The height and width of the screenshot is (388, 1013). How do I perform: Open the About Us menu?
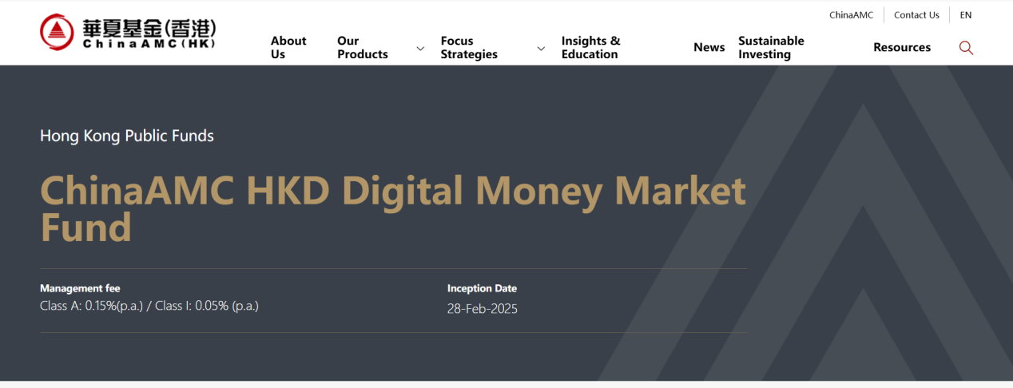(x=288, y=48)
